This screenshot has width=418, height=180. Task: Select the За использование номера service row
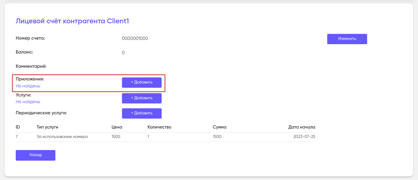point(62,136)
